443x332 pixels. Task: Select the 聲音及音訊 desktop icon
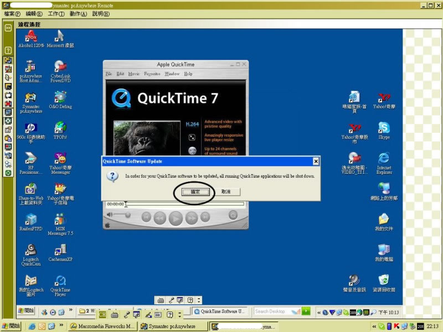[x=354, y=283]
